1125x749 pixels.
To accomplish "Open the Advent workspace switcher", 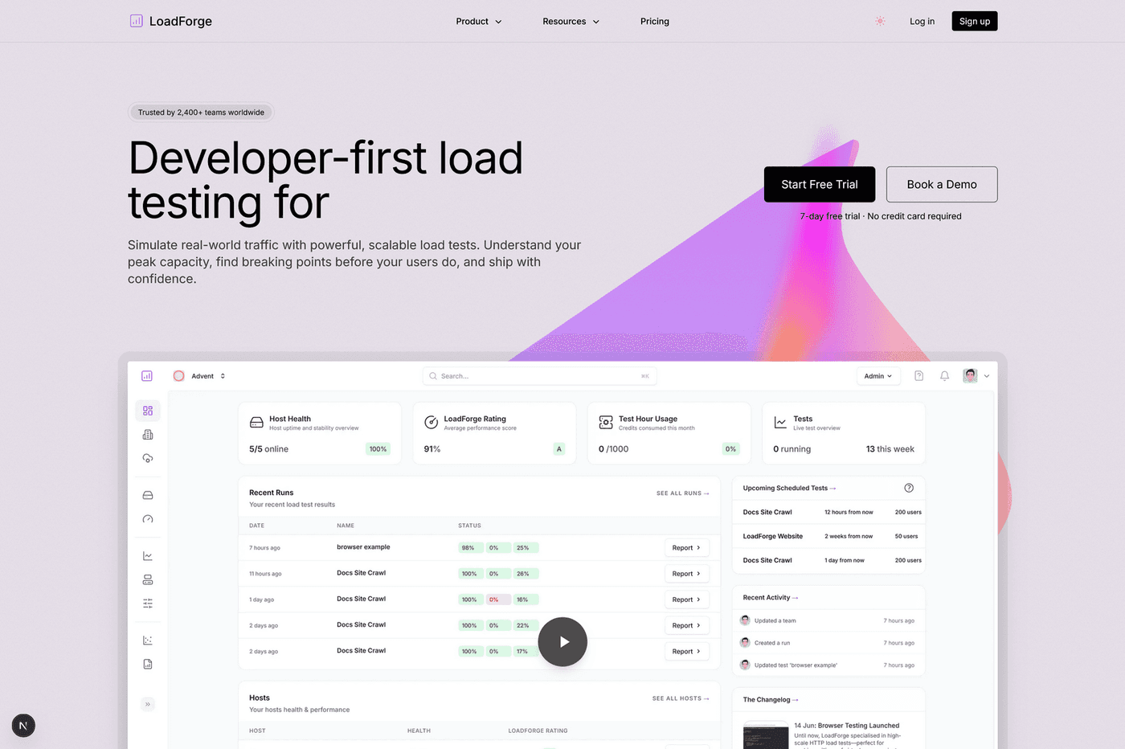I will click(198, 375).
